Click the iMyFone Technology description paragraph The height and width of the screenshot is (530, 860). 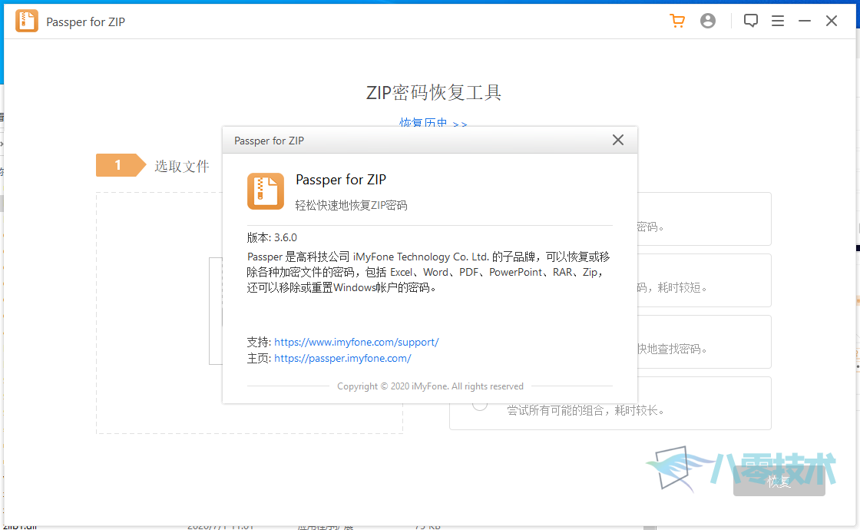click(428, 272)
